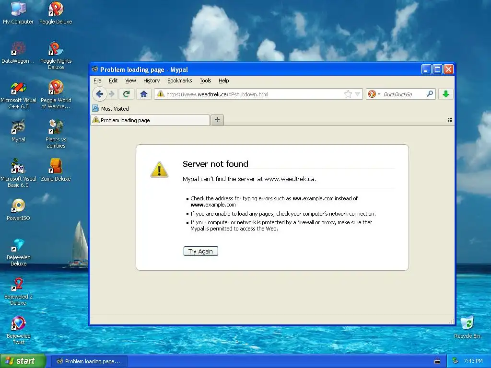Screen dimensions: 491x368
Task: Select the Problem loading page tab
Action: pos(150,120)
